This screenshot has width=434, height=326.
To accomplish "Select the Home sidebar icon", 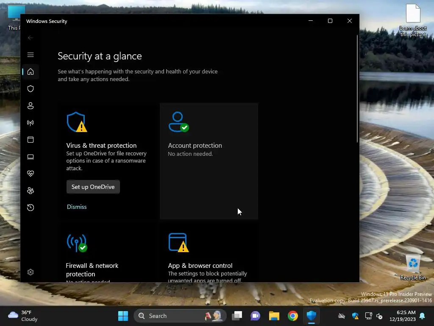I will coord(31,72).
